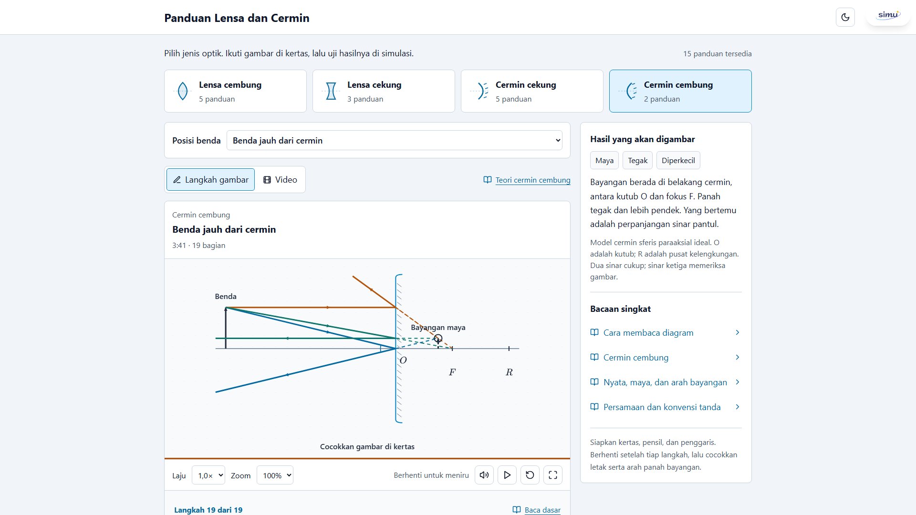The height and width of the screenshot is (515, 916).
Task: Choose the Cermin cekung optic card
Action: 532,91
